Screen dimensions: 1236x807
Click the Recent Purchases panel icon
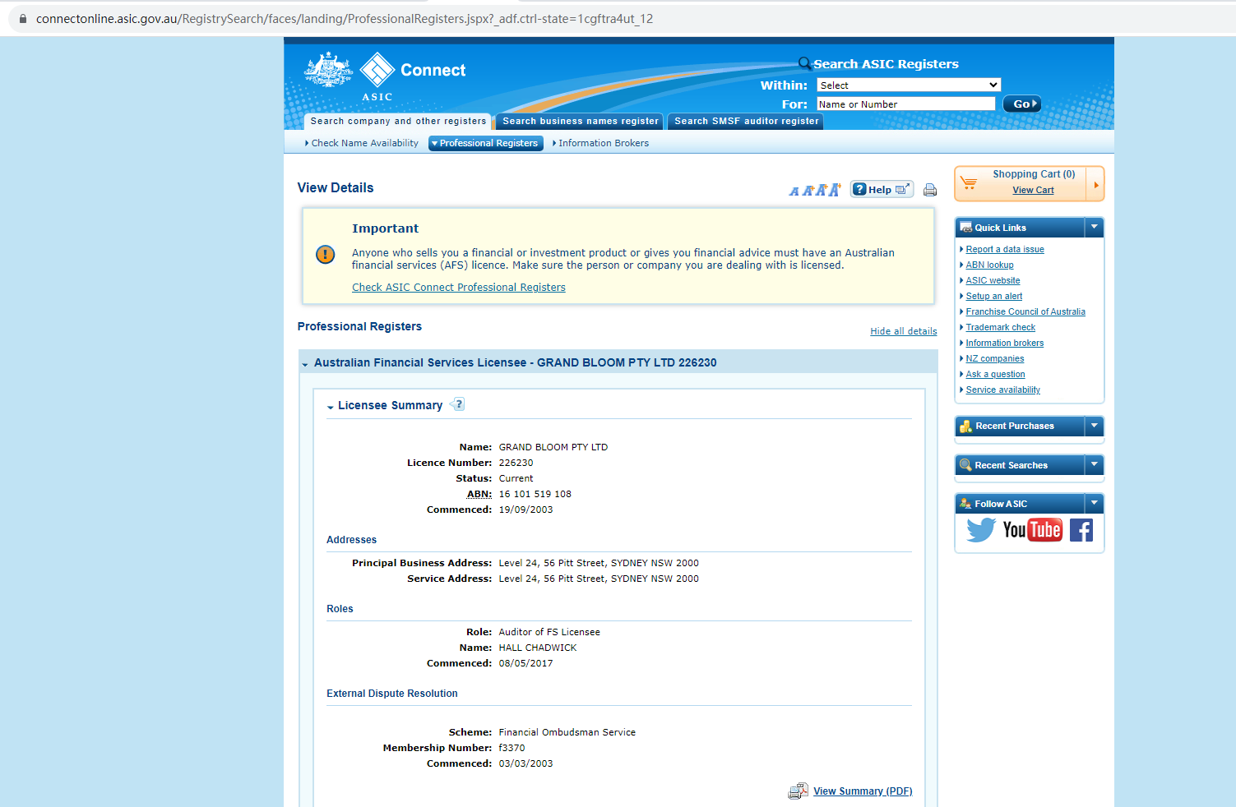pyautogui.click(x=965, y=426)
